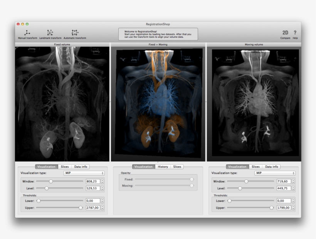This screenshot has width=316, height=239.
Task: Switch to the History tab
Action: point(163,167)
